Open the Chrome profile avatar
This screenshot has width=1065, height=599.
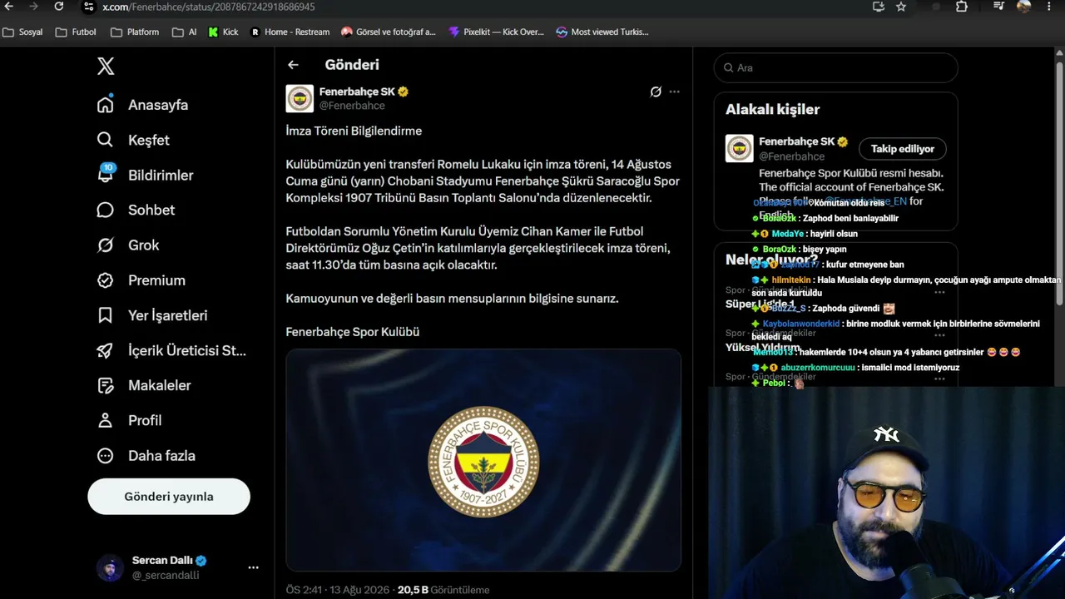(1023, 7)
